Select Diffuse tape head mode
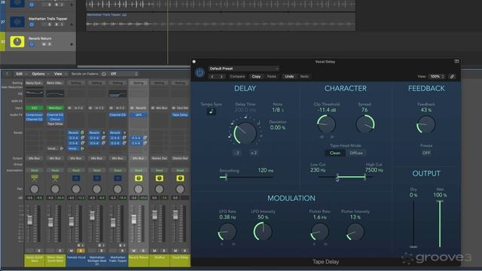The width and height of the screenshot is (482, 271). coord(356,153)
